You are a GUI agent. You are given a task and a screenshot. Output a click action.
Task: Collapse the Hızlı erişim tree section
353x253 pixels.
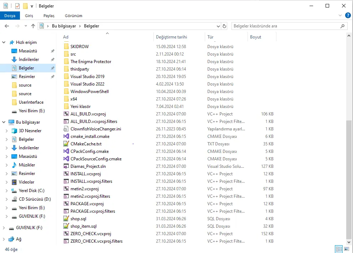click(x=4, y=42)
